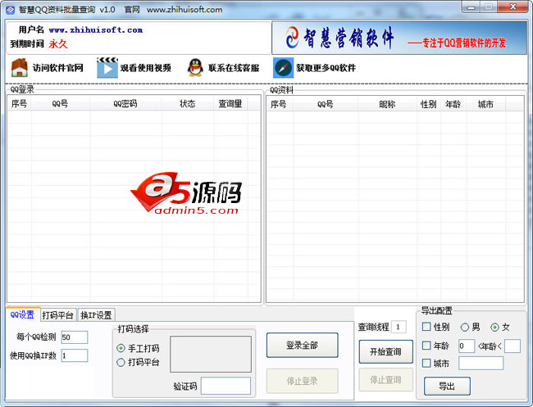Click 序号 header in QQ资料 table

point(279,104)
